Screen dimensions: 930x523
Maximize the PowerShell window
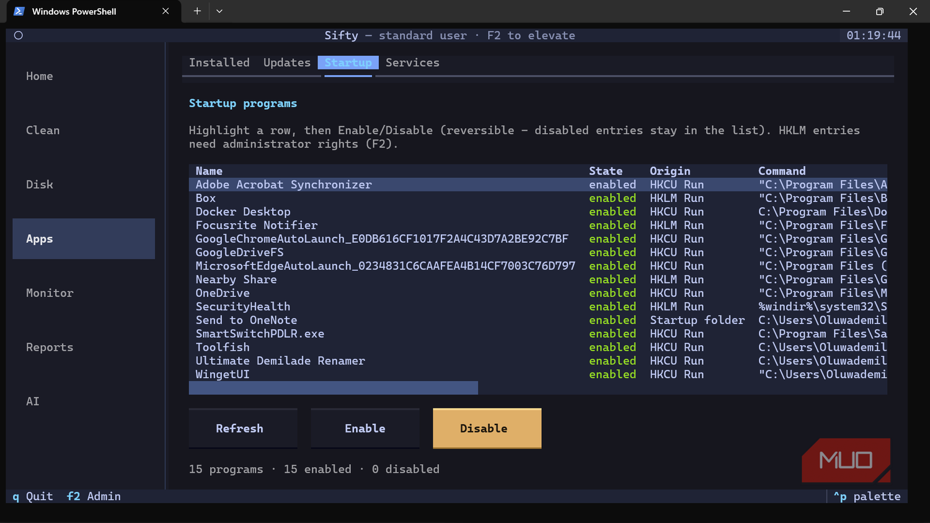point(880,11)
